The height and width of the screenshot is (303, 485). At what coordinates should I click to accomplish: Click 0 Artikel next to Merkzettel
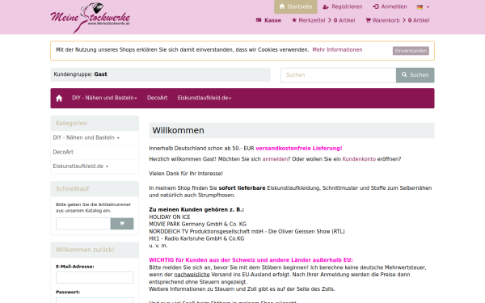344,20
